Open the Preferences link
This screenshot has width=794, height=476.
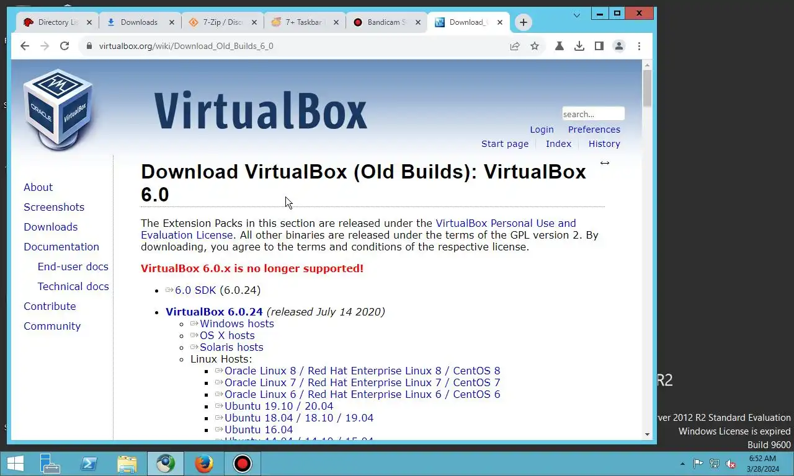(x=594, y=130)
